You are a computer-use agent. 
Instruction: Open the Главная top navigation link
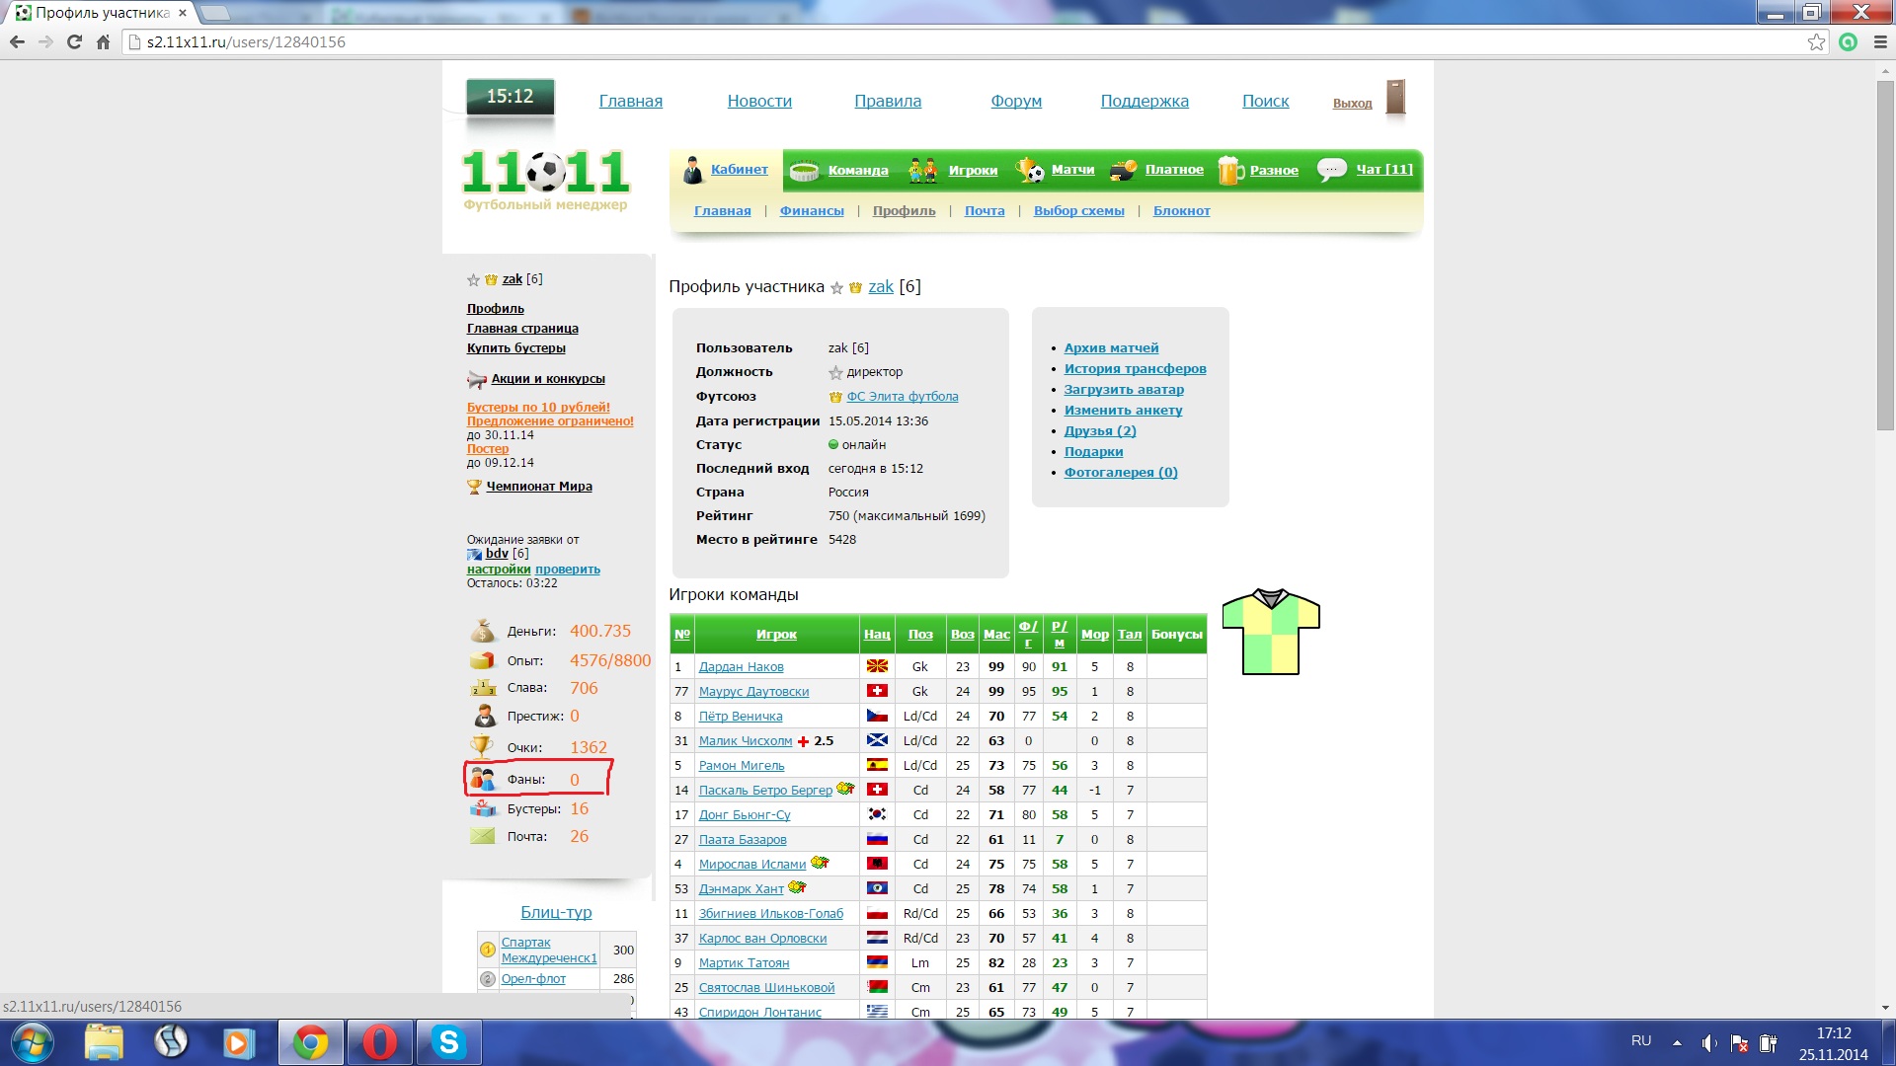[x=630, y=101]
